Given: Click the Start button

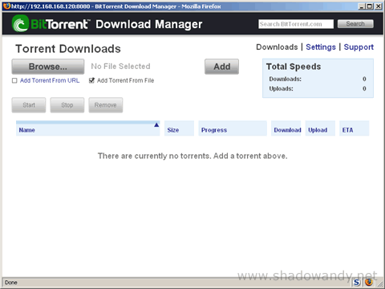Looking at the screenshot, I should (29, 105).
